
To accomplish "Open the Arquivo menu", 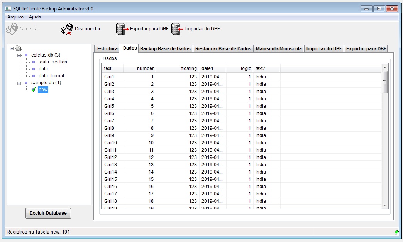I will pos(15,17).
